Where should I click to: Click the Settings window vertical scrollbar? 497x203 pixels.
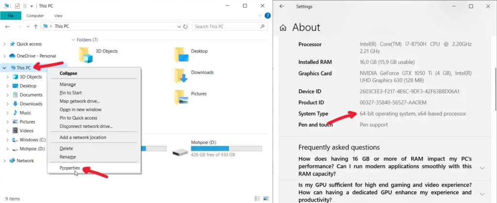point(495,90)
